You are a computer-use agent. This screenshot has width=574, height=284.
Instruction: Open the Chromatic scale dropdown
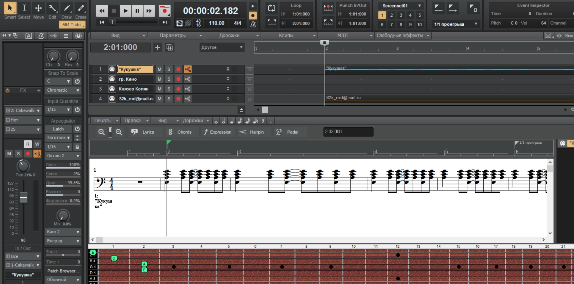(x=63, y=90)
